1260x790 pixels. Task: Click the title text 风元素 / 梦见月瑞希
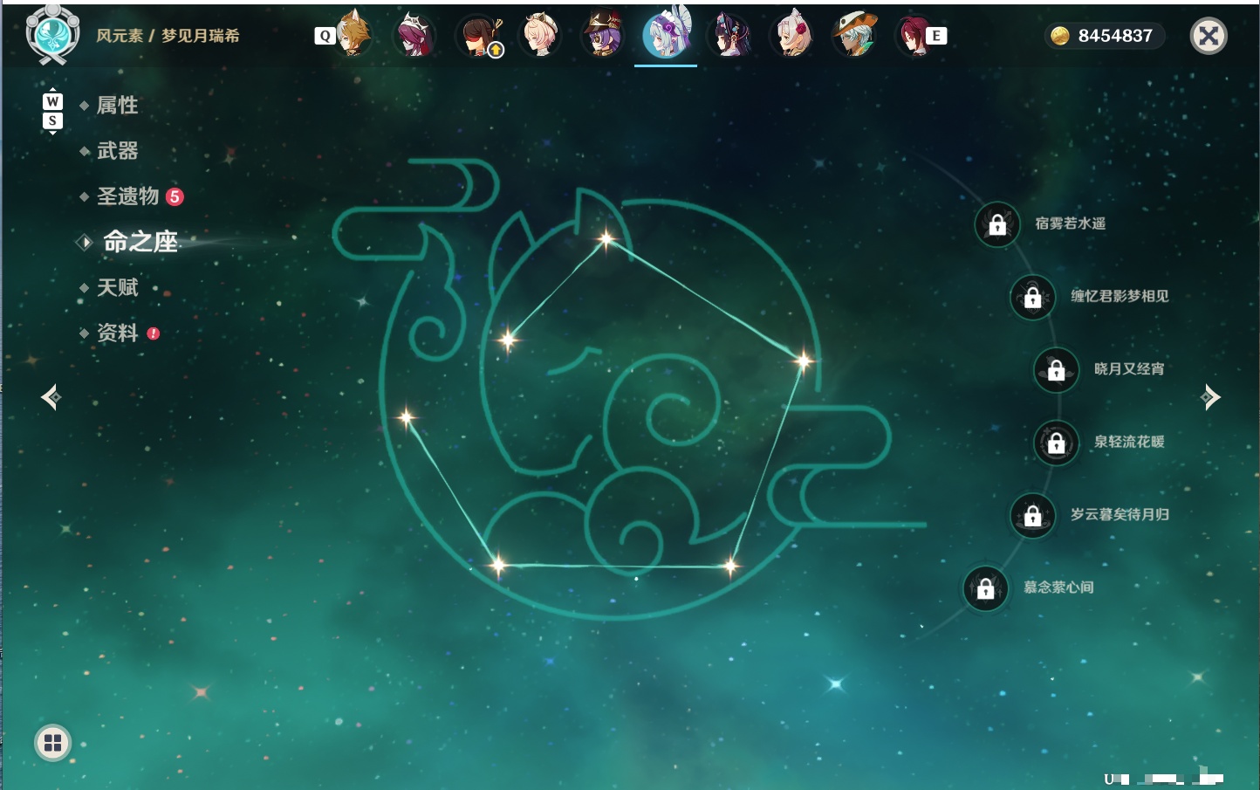pyautogui.click(x=168, y=36)
